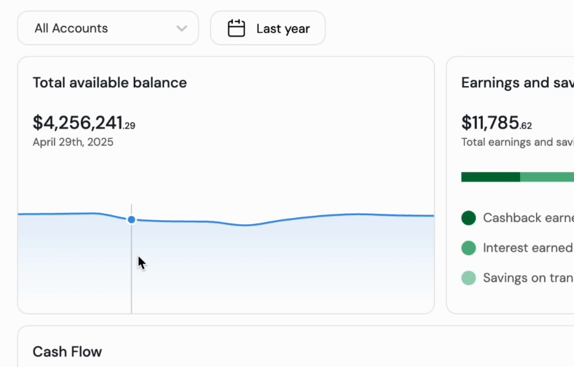Click the Savings on transfers light green dot
The width and height of the screenshot is (574, 367).
coord(468,278)
